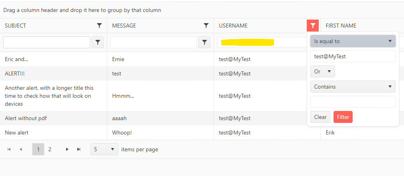Click the filter operator button beside Message filter box
This screenshot has width=404, height=176.
(x=204, y=42)
